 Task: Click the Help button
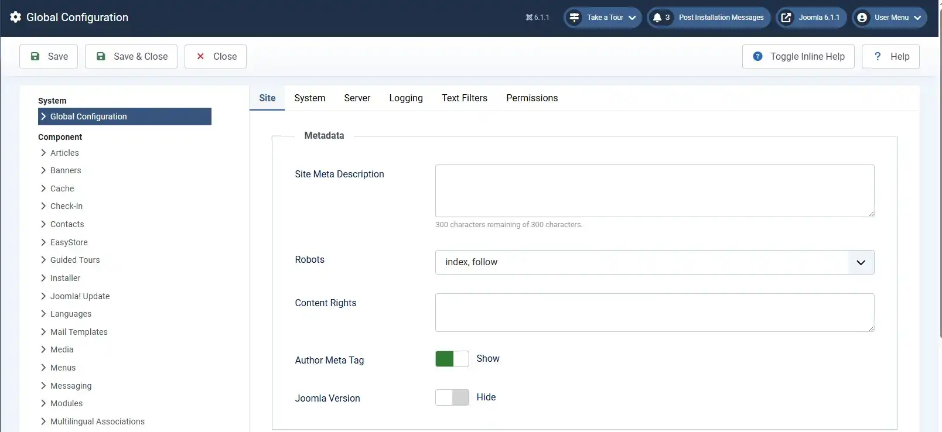pos(890,56)
